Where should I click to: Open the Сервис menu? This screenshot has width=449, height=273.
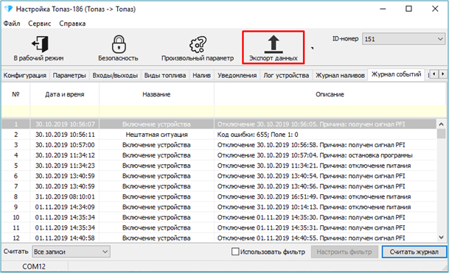[x=39, y=24]
